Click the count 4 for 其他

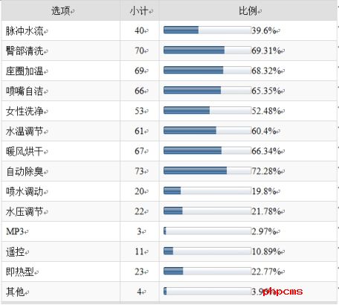(x=140, y=292)
